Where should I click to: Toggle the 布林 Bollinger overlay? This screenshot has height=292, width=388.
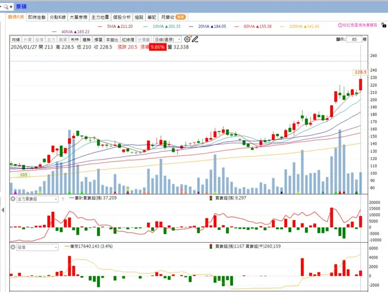pos(75,40)
